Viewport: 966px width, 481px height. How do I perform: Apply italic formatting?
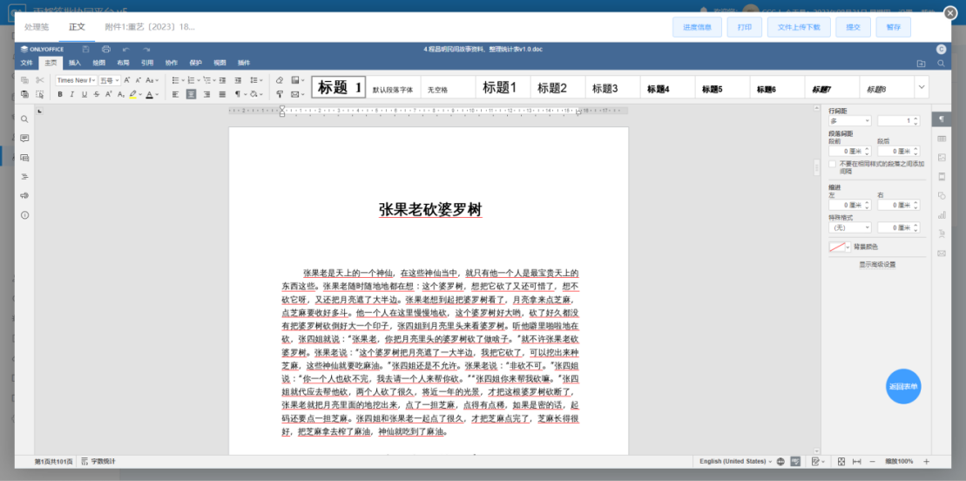[x=72, y=94]
